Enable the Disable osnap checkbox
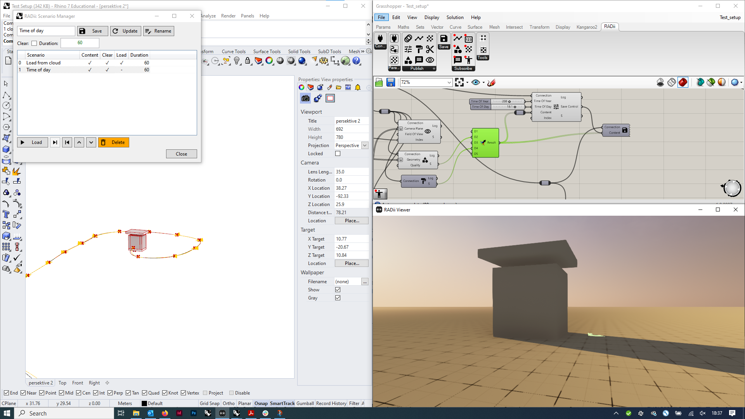 click(x=231, y=393)
